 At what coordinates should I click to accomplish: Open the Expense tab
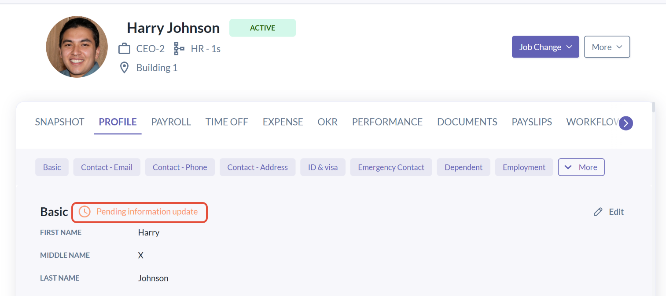pos(283,122)
